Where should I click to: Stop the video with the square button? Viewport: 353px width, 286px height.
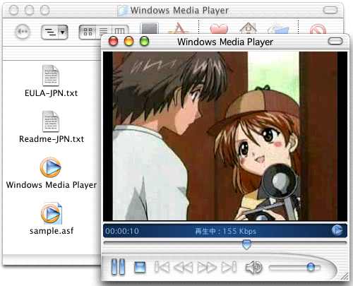pos(140,268)
